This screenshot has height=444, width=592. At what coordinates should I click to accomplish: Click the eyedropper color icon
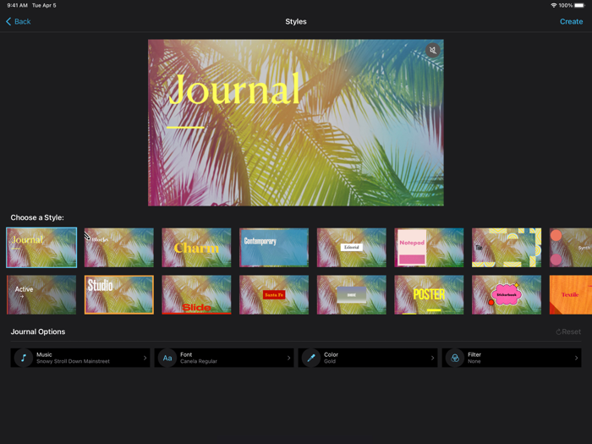point(311,358)
